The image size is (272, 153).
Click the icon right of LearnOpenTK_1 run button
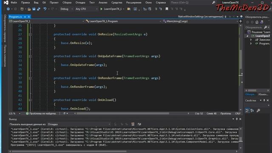(x=129, y=9)
